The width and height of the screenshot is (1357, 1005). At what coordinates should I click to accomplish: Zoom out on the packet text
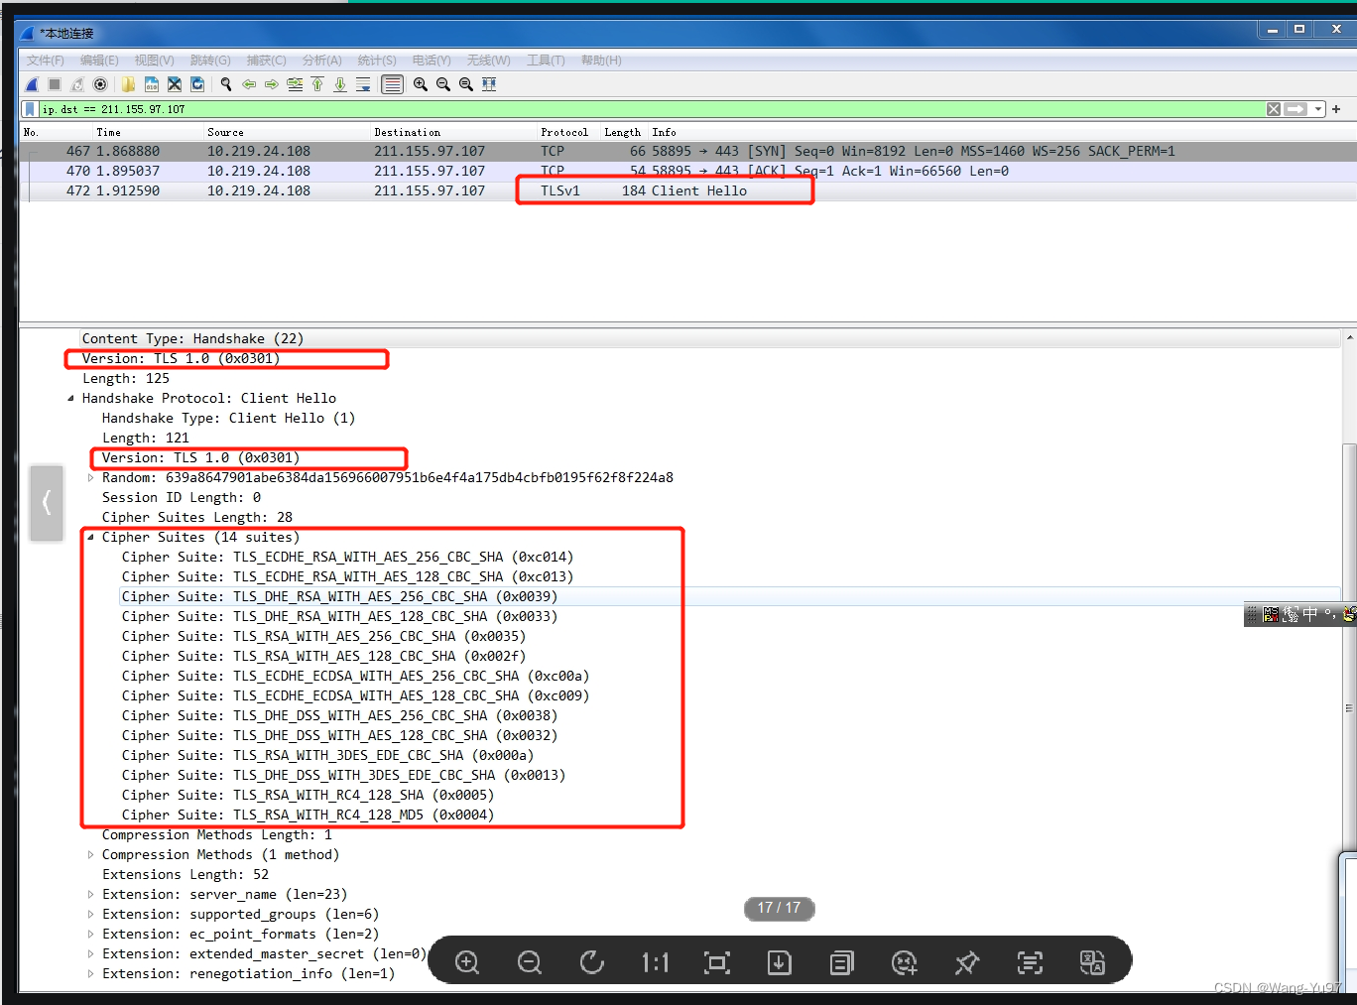coord(443,84)
